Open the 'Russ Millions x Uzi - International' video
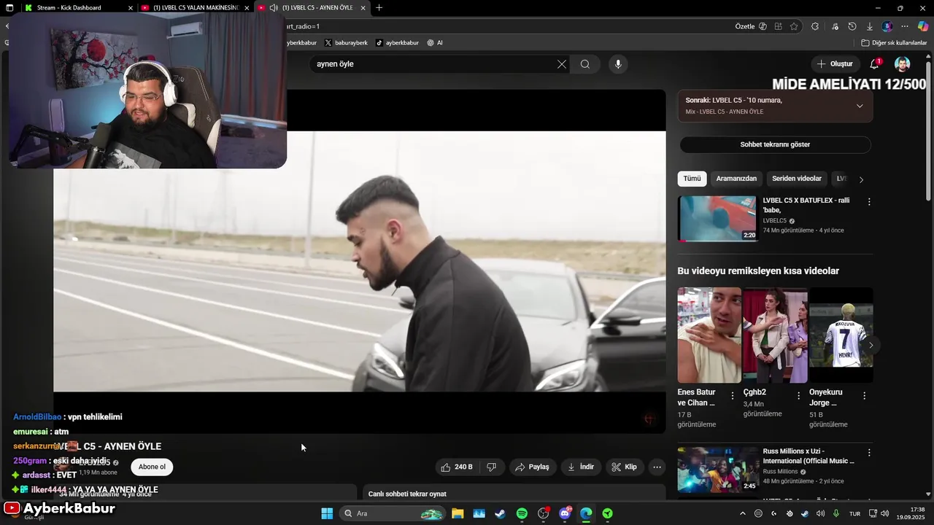934x525 pixels. pyautogui.click(x=718, y=470)
